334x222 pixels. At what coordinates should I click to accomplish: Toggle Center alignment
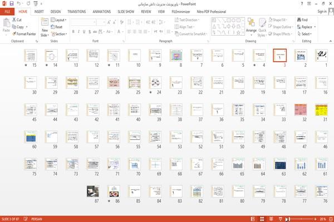(x=135, y=32)
